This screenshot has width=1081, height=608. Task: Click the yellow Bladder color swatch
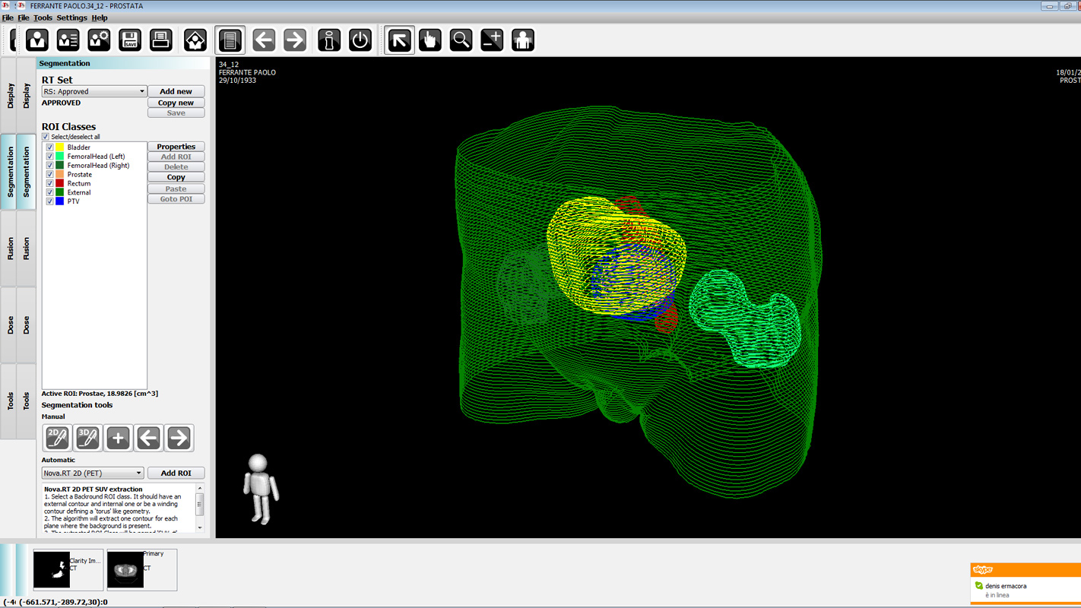(x=60, y=147)
